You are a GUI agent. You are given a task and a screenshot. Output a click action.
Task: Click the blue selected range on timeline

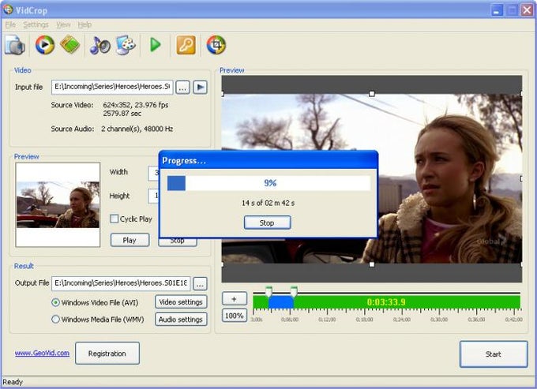point(281,302)
